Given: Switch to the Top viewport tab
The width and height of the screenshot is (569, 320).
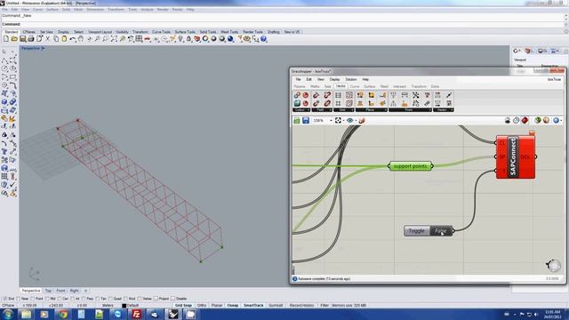Looking at the screenshot, I should click(x=48, y=291).
